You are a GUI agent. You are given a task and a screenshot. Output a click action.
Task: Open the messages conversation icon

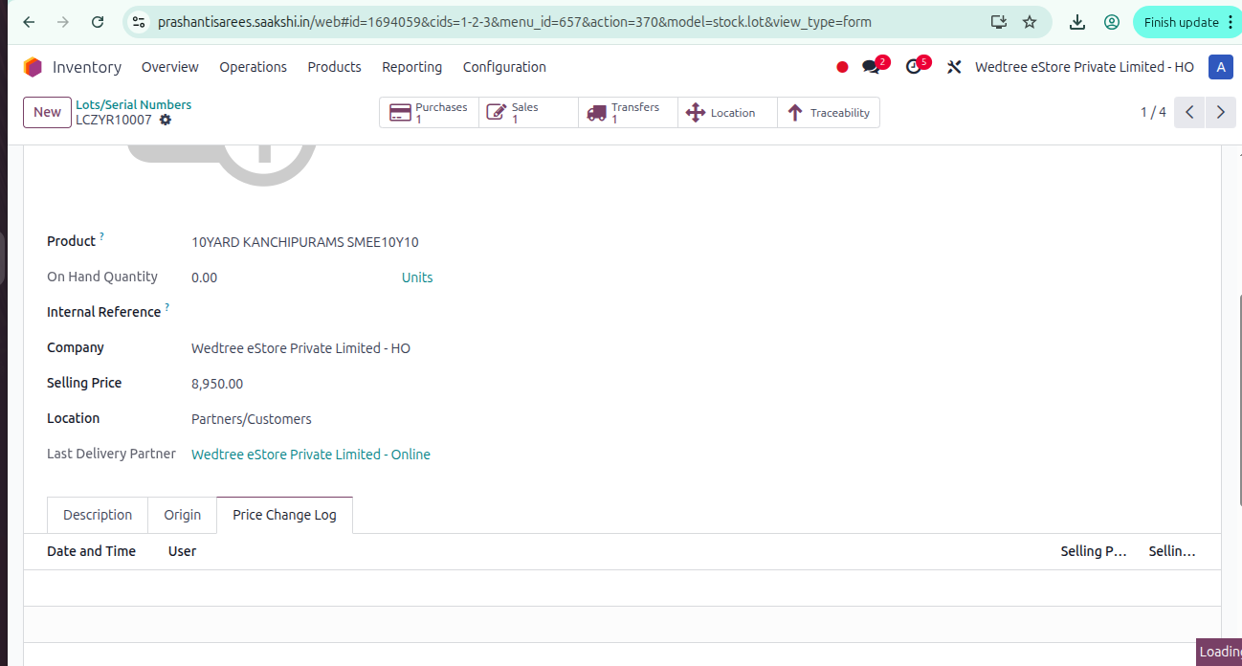coord(871,67)
